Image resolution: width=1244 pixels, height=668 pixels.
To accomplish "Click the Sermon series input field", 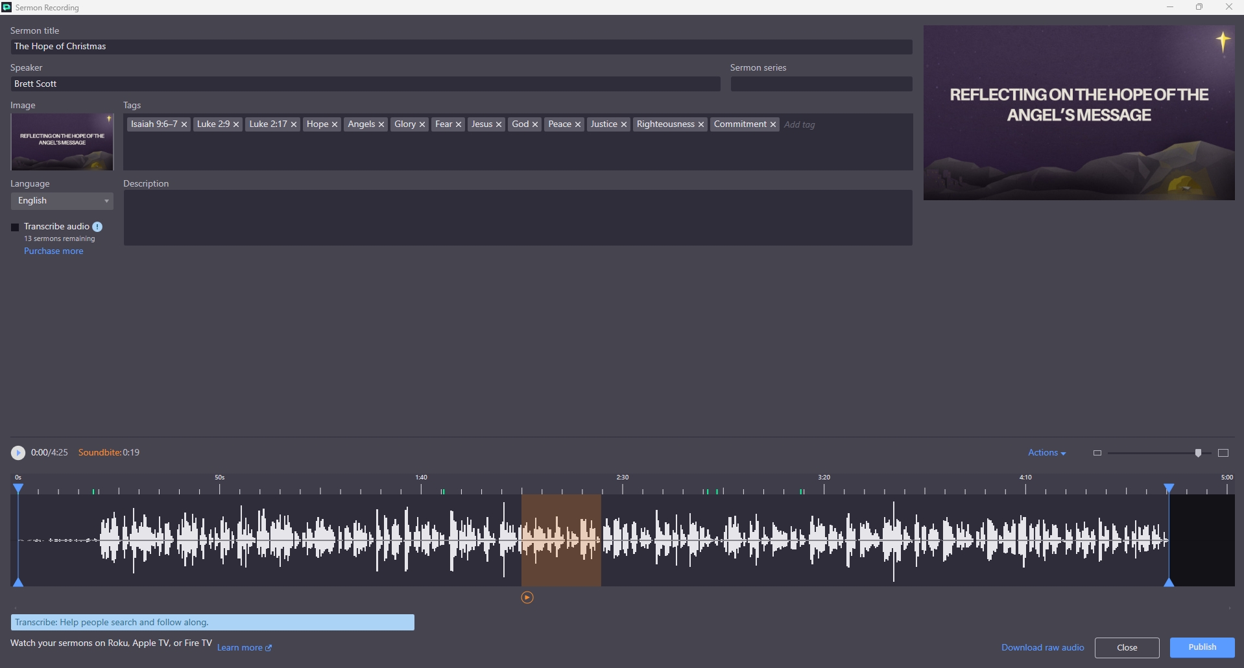I will (x=821, y=84).
